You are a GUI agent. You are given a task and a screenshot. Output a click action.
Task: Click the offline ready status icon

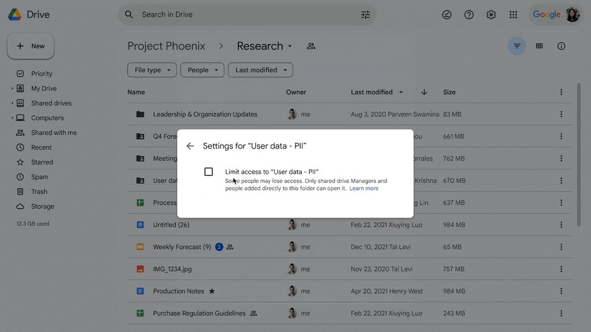[447, 15]
